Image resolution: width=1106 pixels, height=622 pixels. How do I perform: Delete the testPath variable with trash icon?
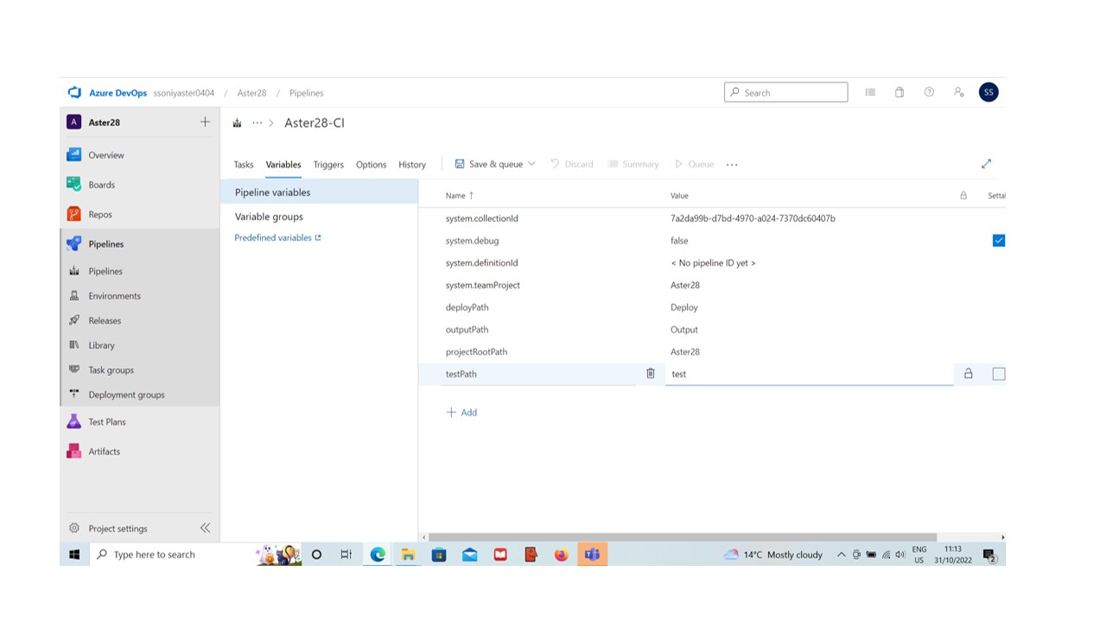[651, 374]
